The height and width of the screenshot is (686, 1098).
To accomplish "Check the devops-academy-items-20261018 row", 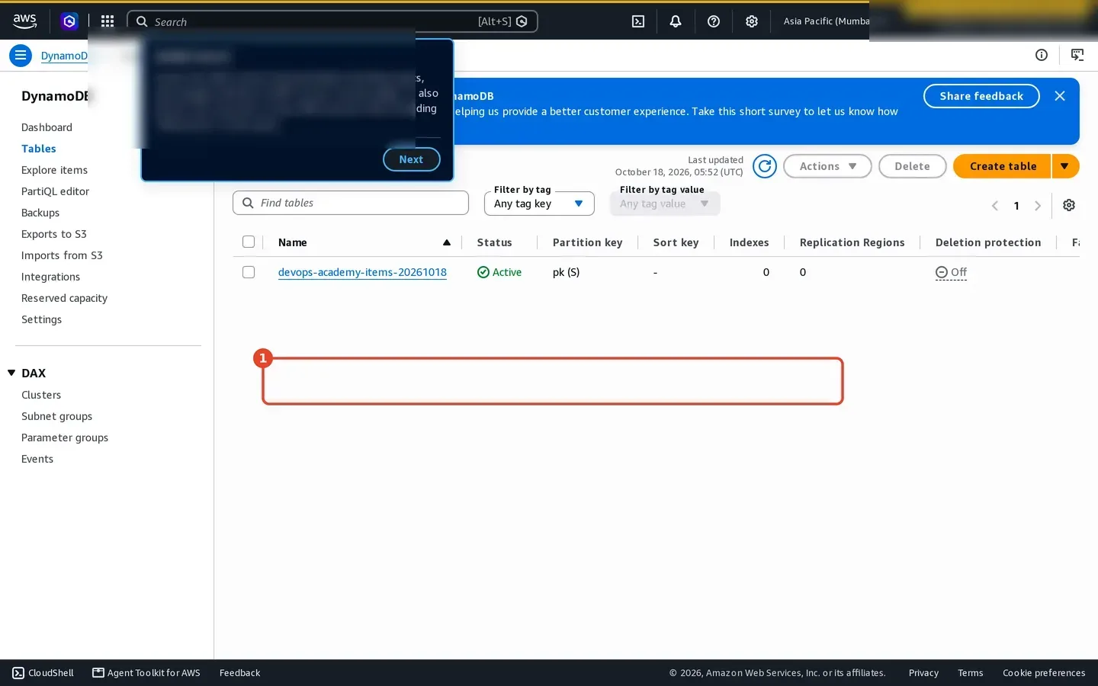I will coord(249,272).
